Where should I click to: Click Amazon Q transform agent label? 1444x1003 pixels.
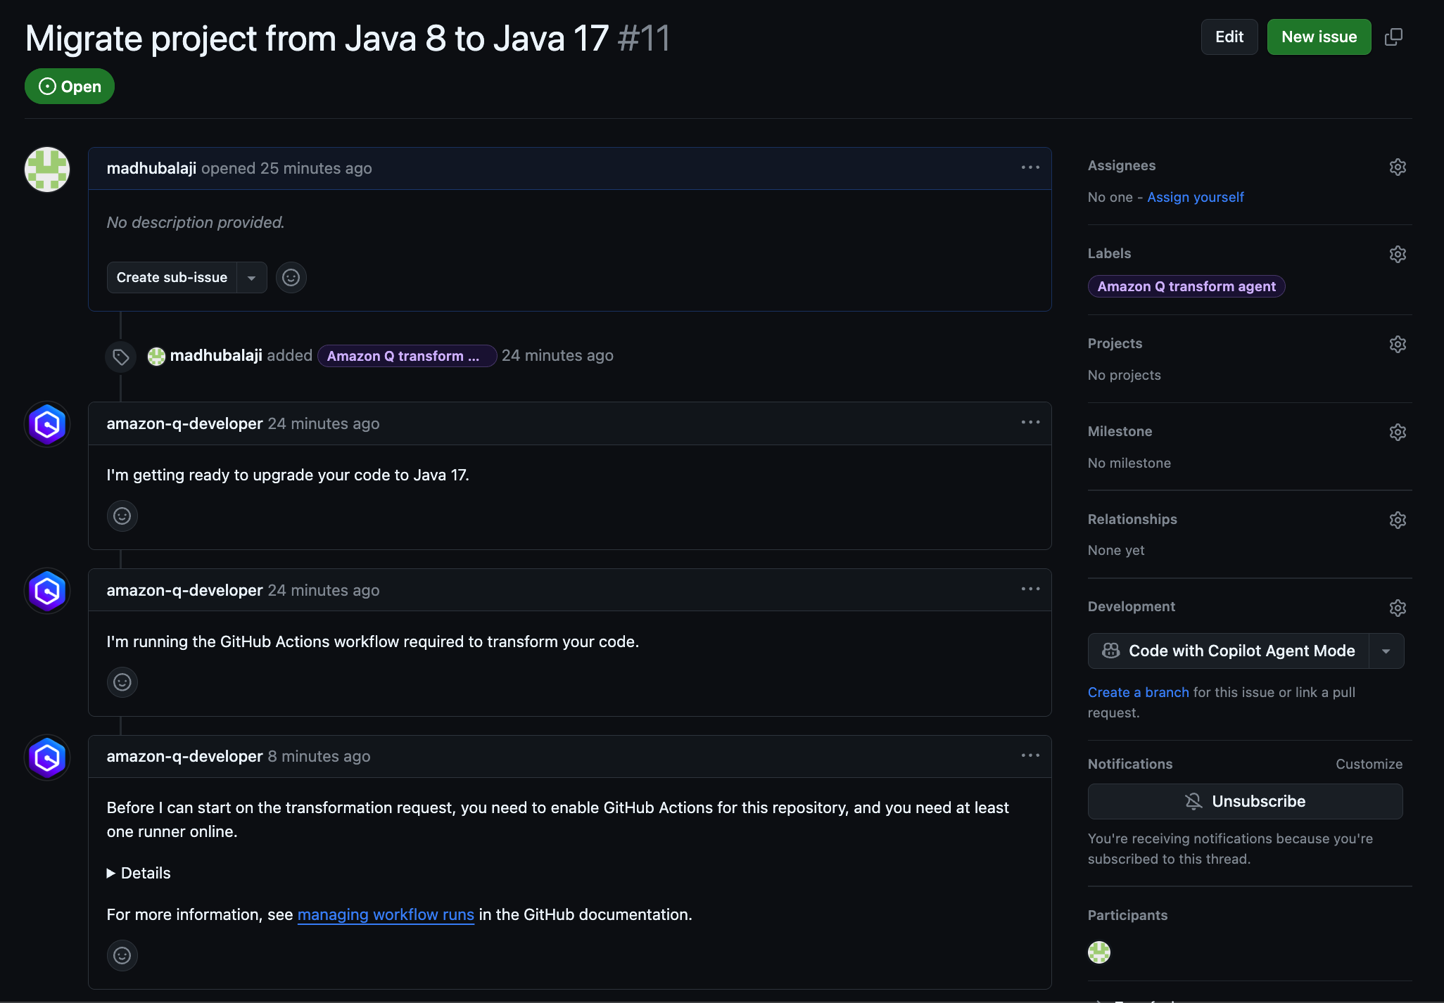(x=1186, y=286)
